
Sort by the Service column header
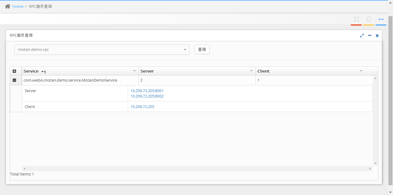(x=31, y=71)
